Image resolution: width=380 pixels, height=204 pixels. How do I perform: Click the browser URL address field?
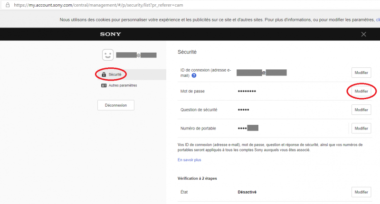click(142, 4)
